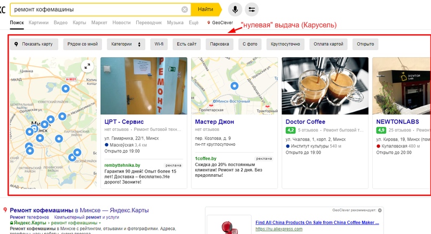Screen dimensions: 431x234
Task: Click the Мастер Джон map thumbnail
Action: [x=234, y=86]
